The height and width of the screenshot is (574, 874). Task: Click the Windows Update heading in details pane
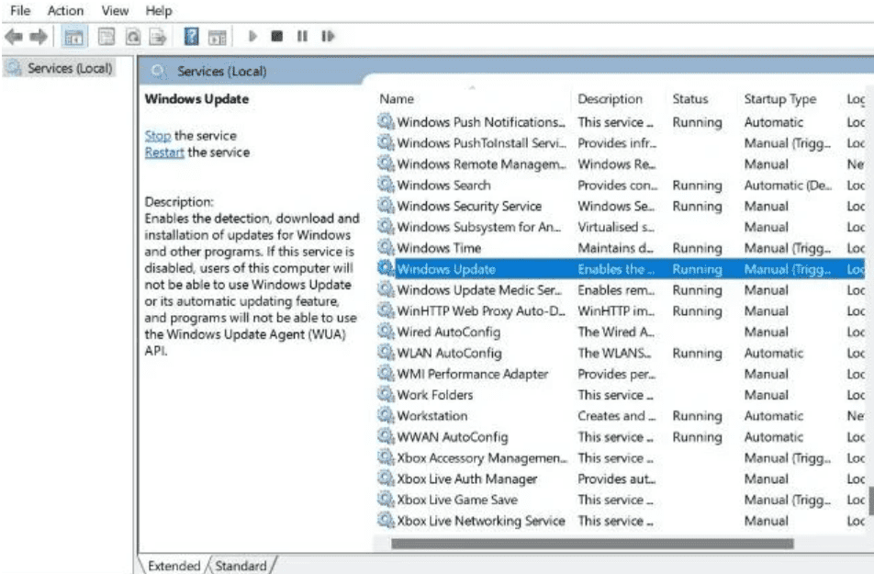pyautogui.click(x=196, y=99)
